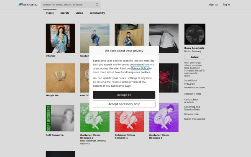Open the black-and-white album cover in top row
251x157 pixels.
[164, 39]
